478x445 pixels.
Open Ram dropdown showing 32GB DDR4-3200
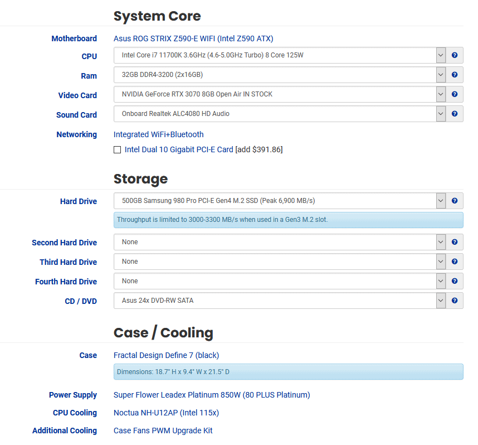tap(280, 75)
